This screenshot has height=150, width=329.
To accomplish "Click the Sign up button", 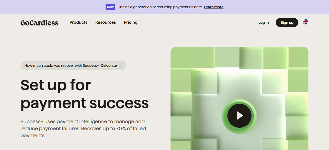I will coord(287,22).
